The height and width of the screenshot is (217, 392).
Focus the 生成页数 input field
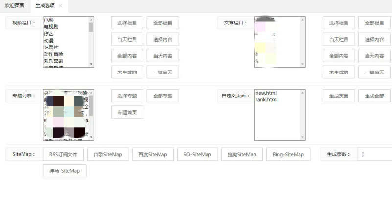(374, 154)
